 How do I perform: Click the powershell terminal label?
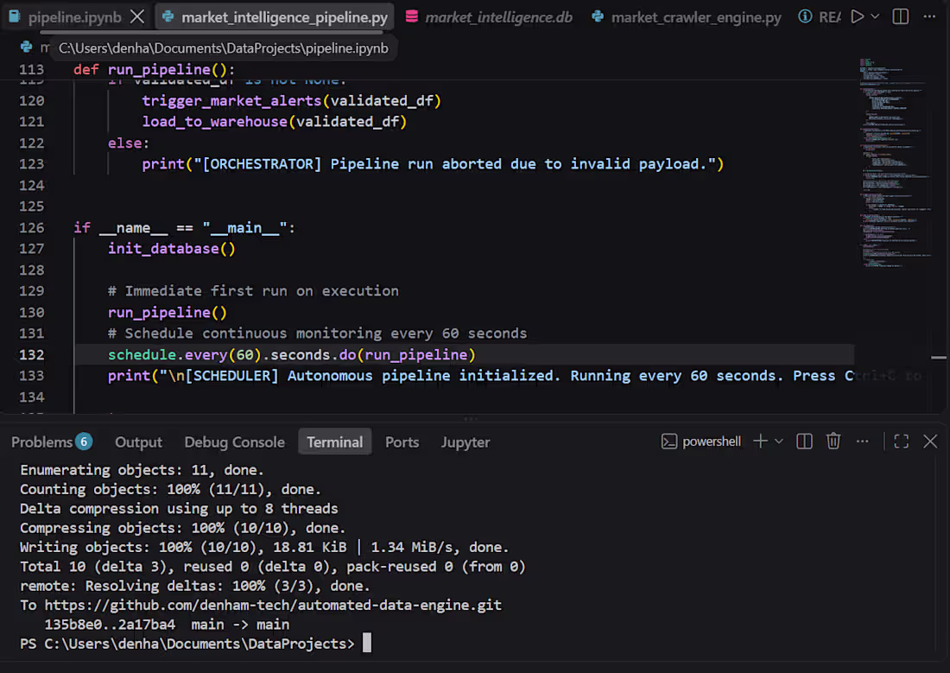tap(712, 441)
